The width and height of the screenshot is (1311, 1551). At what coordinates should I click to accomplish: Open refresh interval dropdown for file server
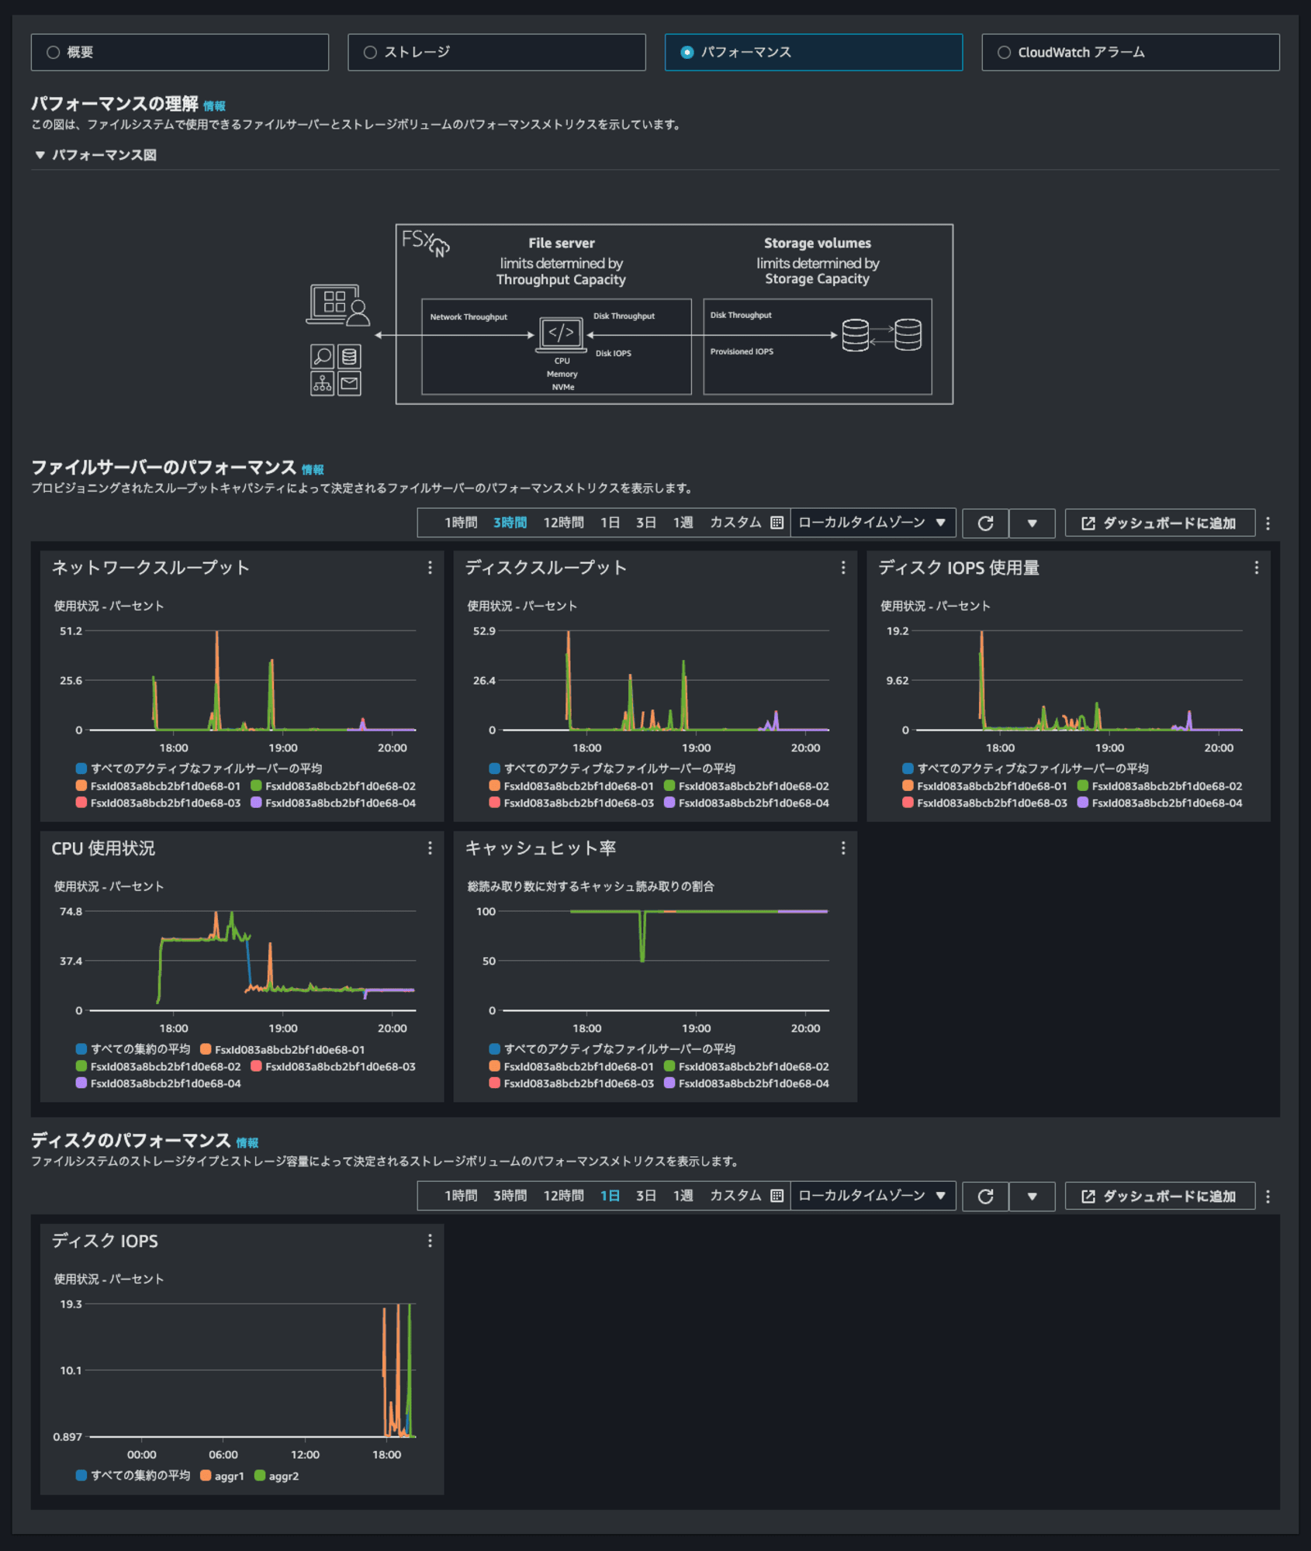[x=1032, y=523]
